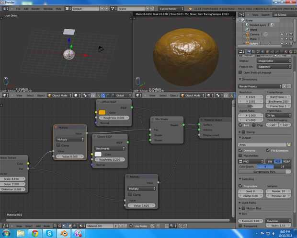Open Skype from the Windows taskbar

coord(49,233)
